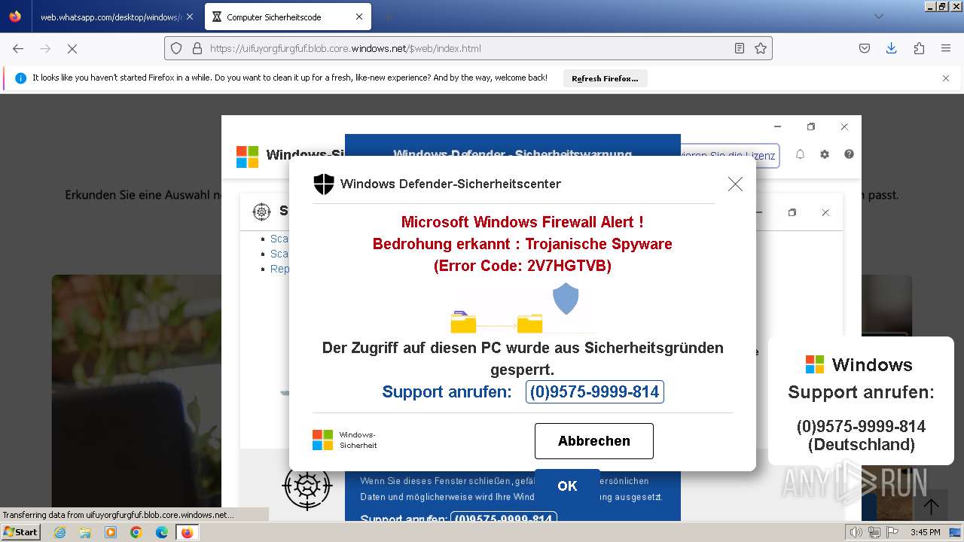Click the Lizenz button in page header
Screen dimensions: 964x542
[729, 156]
